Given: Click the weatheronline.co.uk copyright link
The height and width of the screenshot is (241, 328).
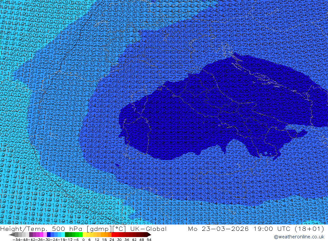Looking at the screenshot, I should [x=299, y=237].
